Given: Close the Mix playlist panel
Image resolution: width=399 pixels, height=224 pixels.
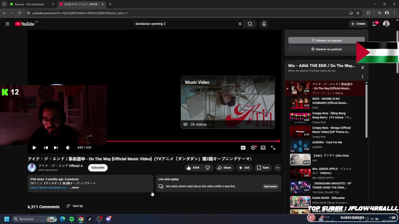Looking at the screenshot, I should (x=363, y=68).
